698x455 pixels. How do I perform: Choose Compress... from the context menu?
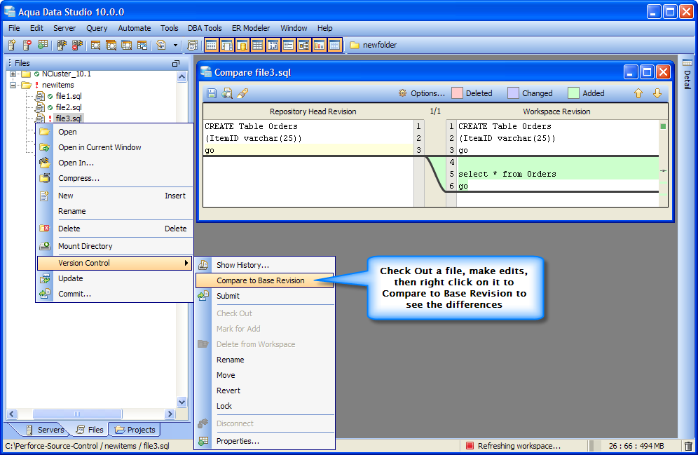[x=115, y=178]
